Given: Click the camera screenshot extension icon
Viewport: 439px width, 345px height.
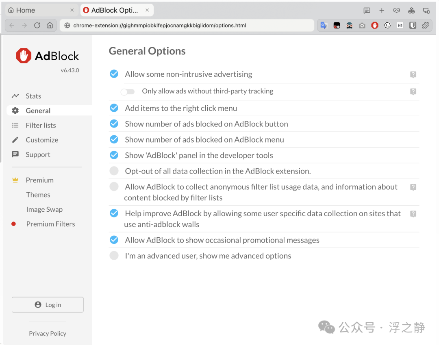Looking at the screenshot, I should tap(362, 26).
